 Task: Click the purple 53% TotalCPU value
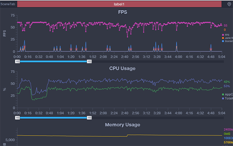227,86
